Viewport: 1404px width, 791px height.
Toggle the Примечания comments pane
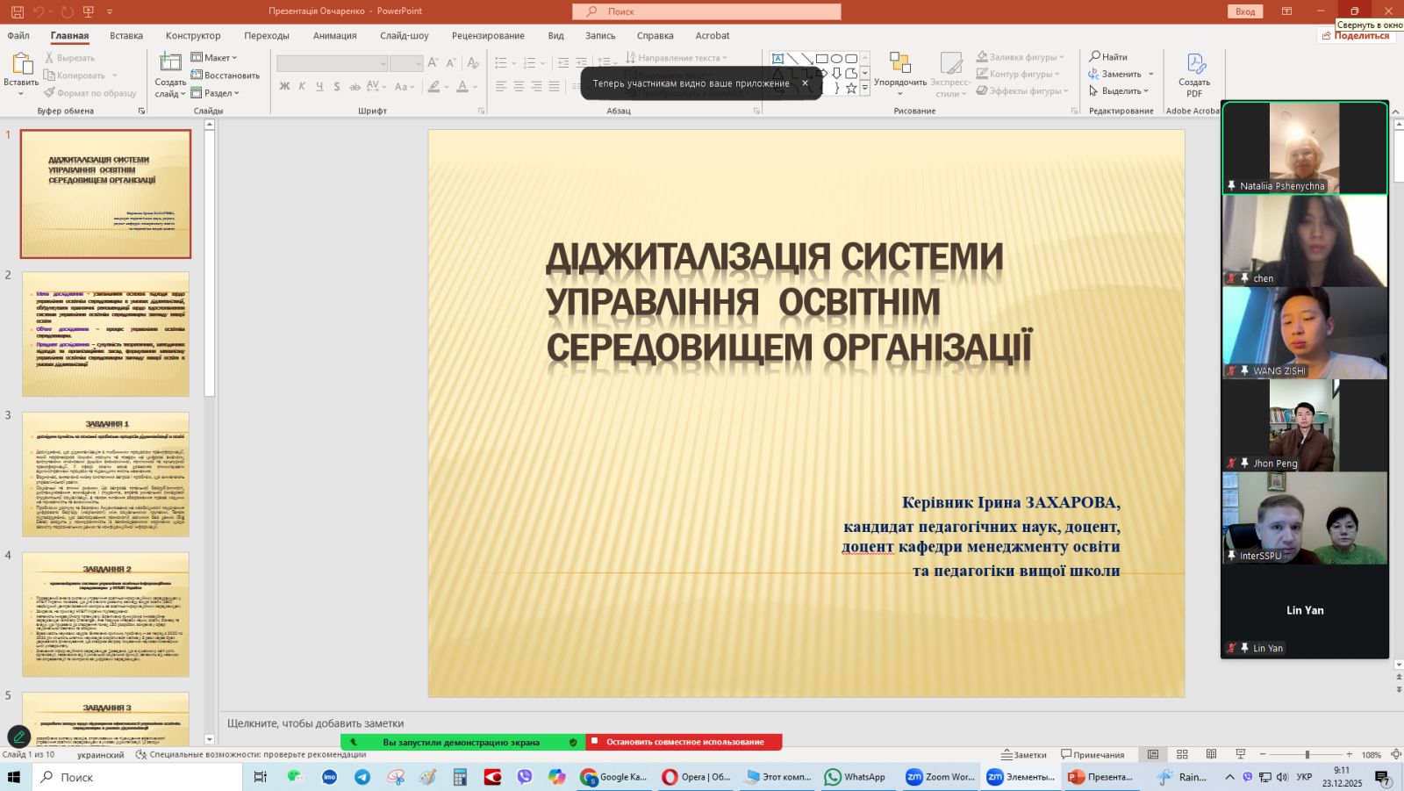click(x=1092, y=755)
